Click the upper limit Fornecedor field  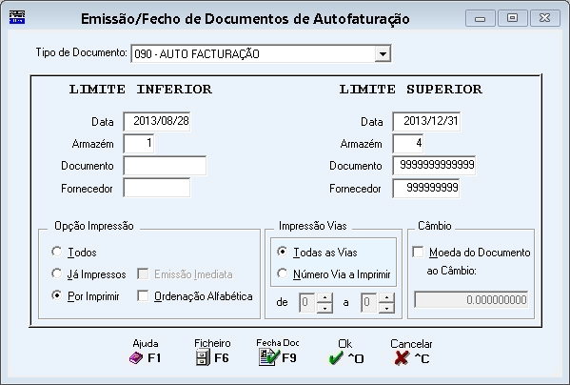tap(426, 188)
